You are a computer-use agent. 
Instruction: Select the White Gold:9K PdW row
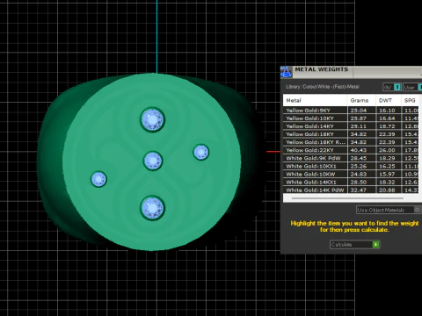(351, 158)
